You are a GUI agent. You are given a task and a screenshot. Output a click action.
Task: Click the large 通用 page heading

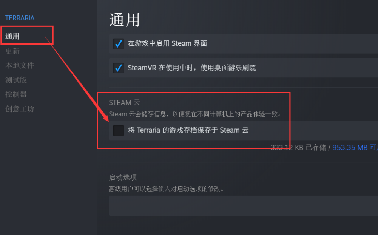(x=124, y=20)
